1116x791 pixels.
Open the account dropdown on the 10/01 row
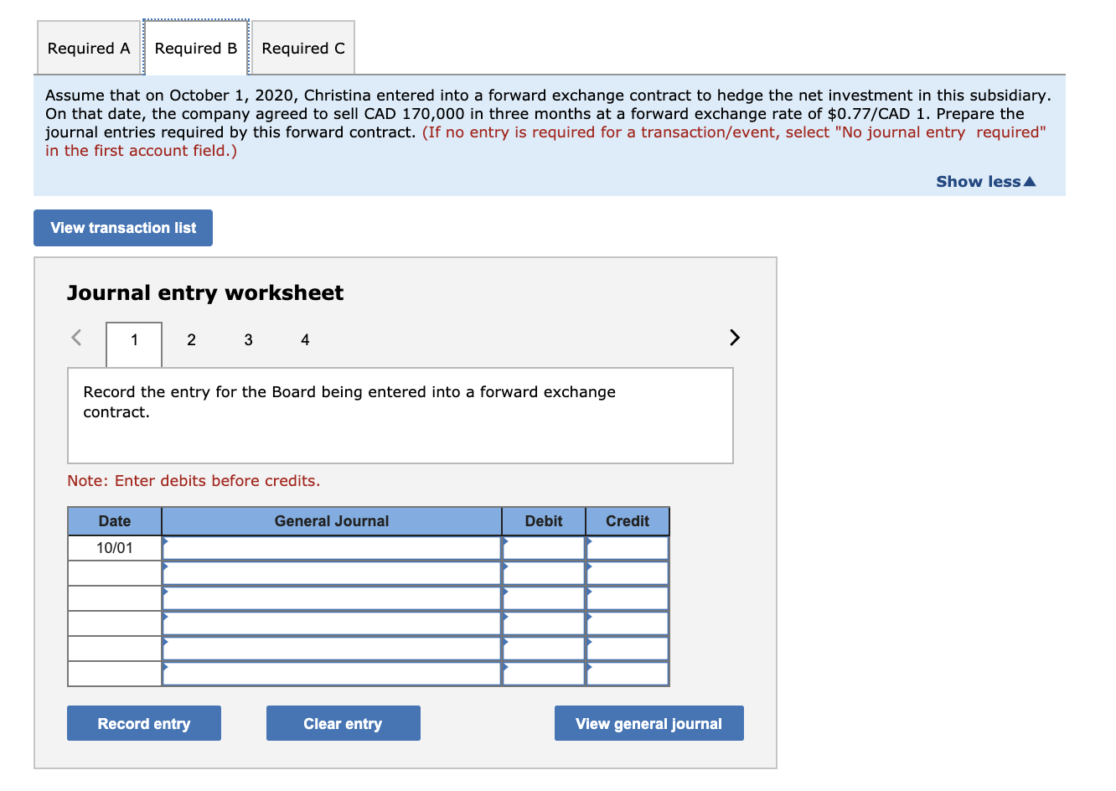332,546
